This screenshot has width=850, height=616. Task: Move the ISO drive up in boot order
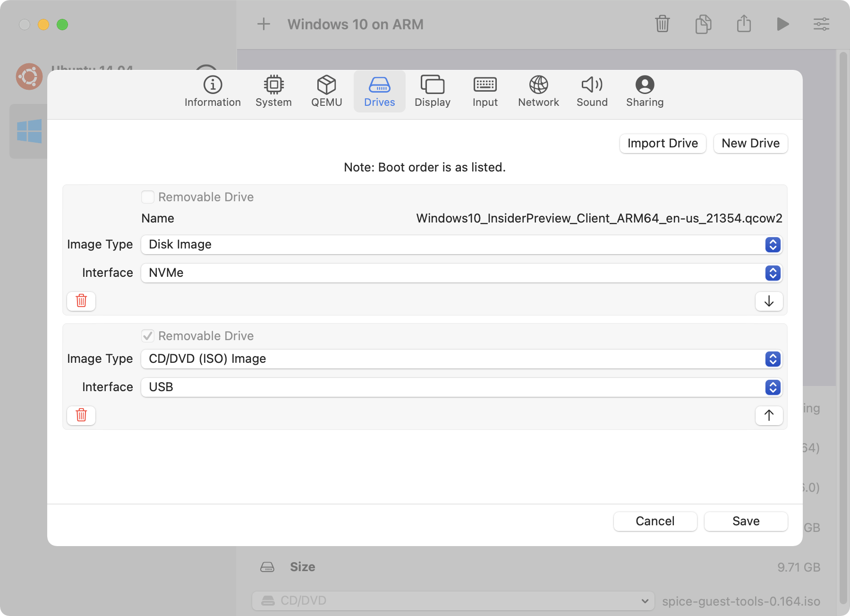click(x=769, y=415)
